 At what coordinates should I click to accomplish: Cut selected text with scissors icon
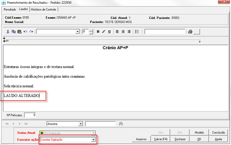(8, 32)
